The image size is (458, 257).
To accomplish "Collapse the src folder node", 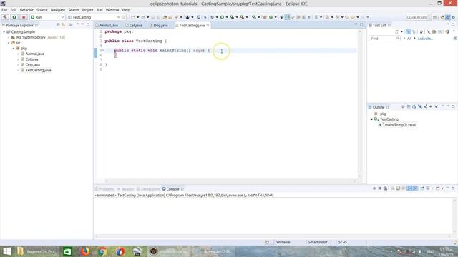I will (x=9, y=43).
